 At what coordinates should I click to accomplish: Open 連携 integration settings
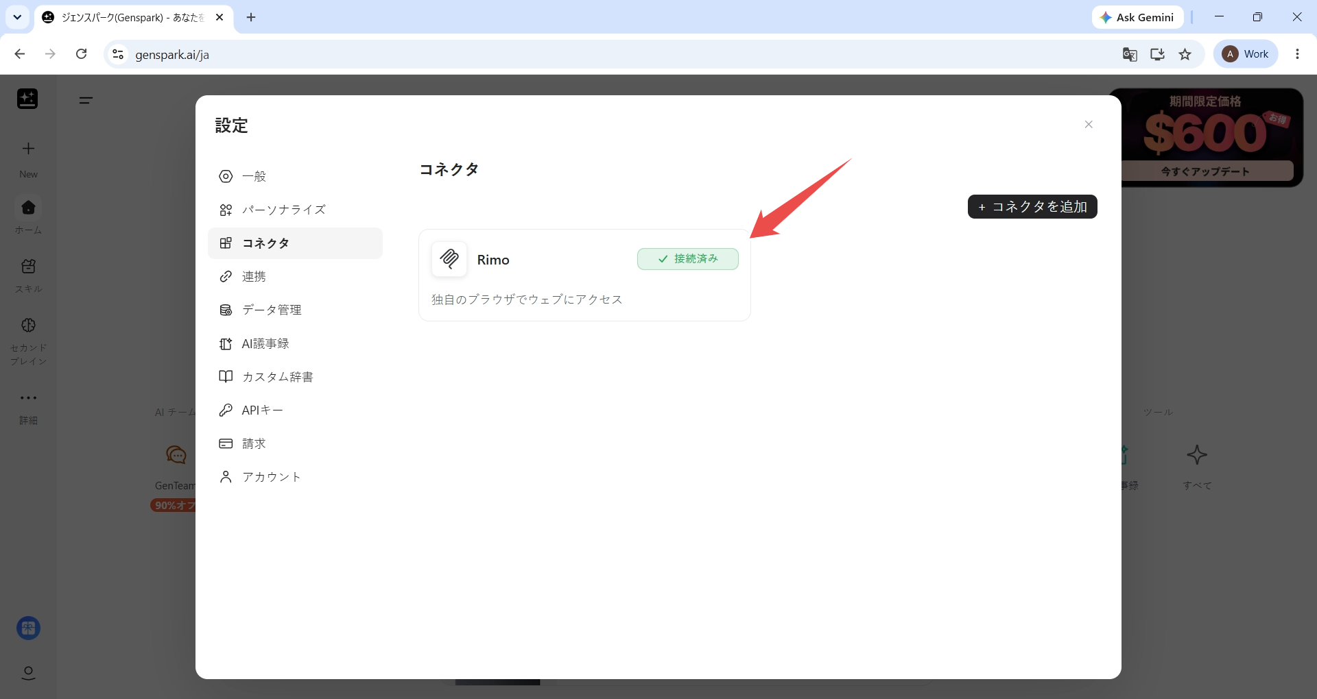coord(295,276)
